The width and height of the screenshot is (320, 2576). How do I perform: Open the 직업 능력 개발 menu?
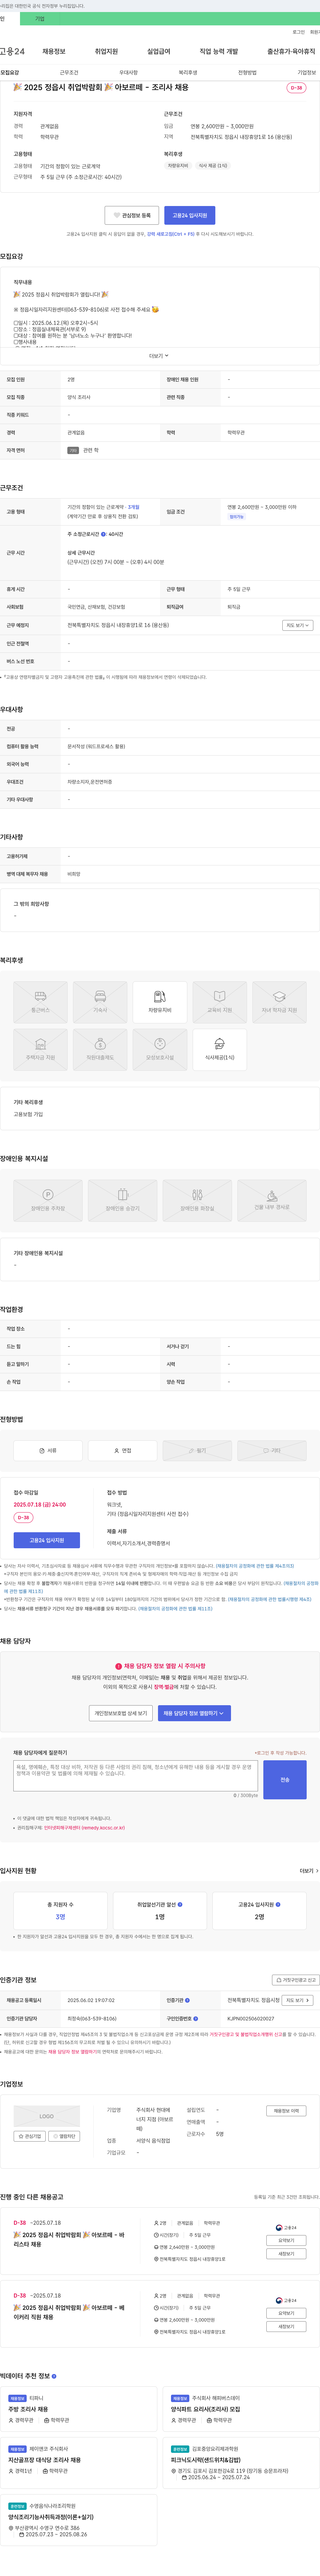click(x=218, y=51)
